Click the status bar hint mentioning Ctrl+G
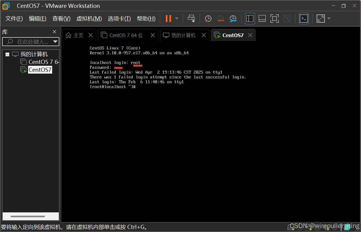 74,227
